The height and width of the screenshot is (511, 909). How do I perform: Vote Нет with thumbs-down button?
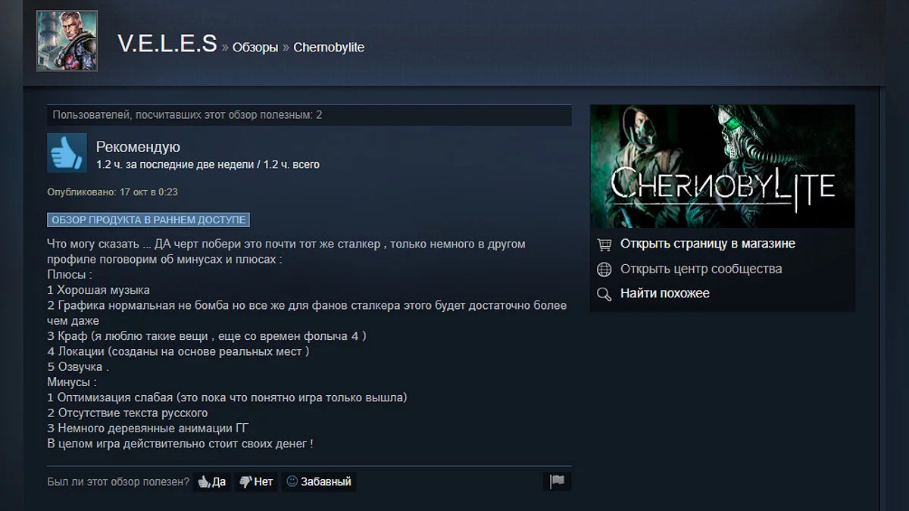tap(256, 481)
